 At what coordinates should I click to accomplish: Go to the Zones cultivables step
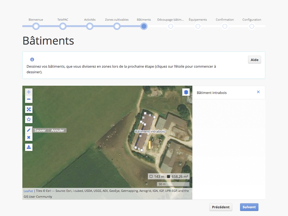point(117,26)
